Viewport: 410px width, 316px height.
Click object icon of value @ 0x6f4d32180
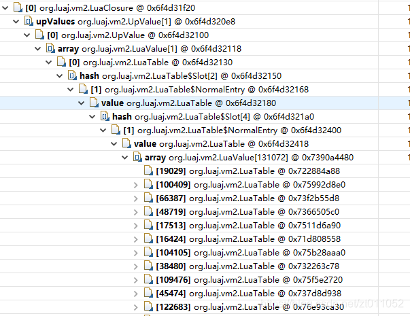[94, 103]
